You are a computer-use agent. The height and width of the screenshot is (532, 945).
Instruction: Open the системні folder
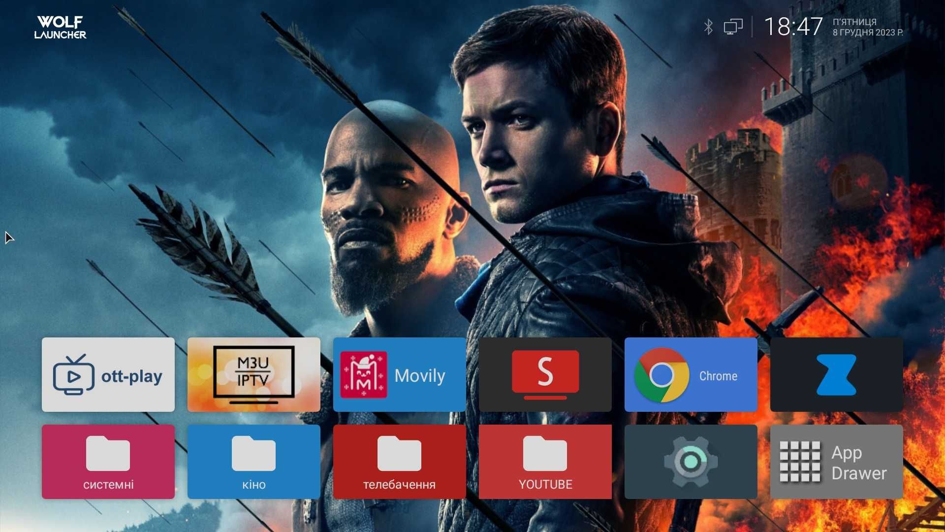pos(108,462)
